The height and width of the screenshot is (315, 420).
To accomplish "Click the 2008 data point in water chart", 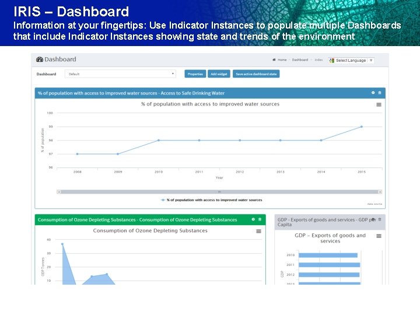I will tap(78, 154).
